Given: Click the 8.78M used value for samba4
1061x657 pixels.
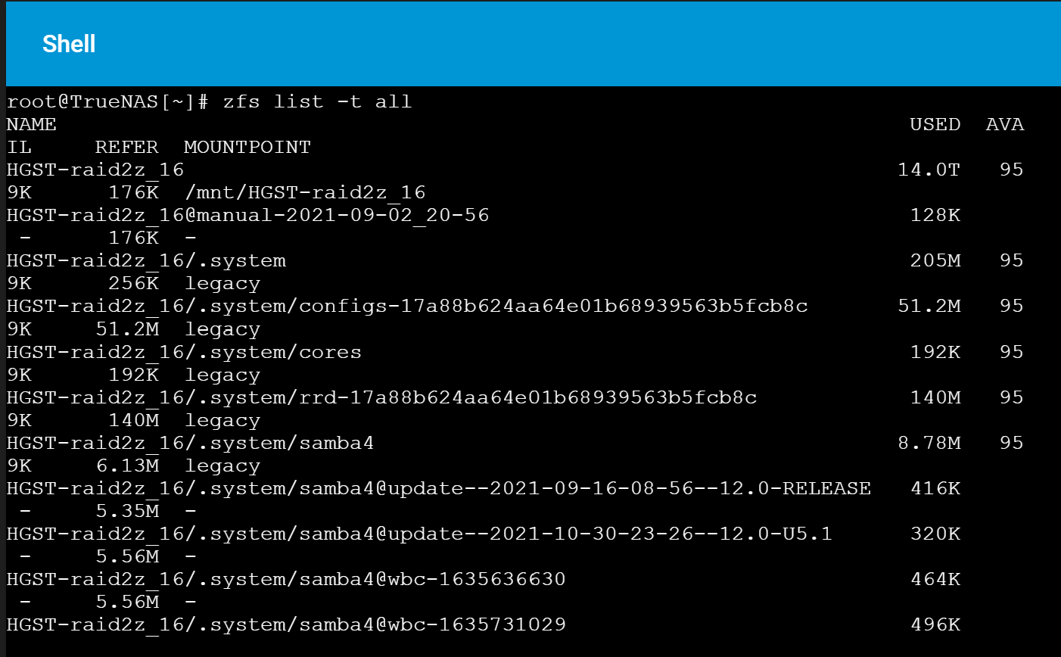Looking at the screenshot, I should point(929,443).
